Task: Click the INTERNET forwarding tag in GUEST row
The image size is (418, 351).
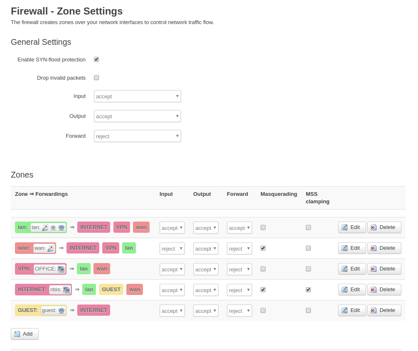Action: coord(93,310)
